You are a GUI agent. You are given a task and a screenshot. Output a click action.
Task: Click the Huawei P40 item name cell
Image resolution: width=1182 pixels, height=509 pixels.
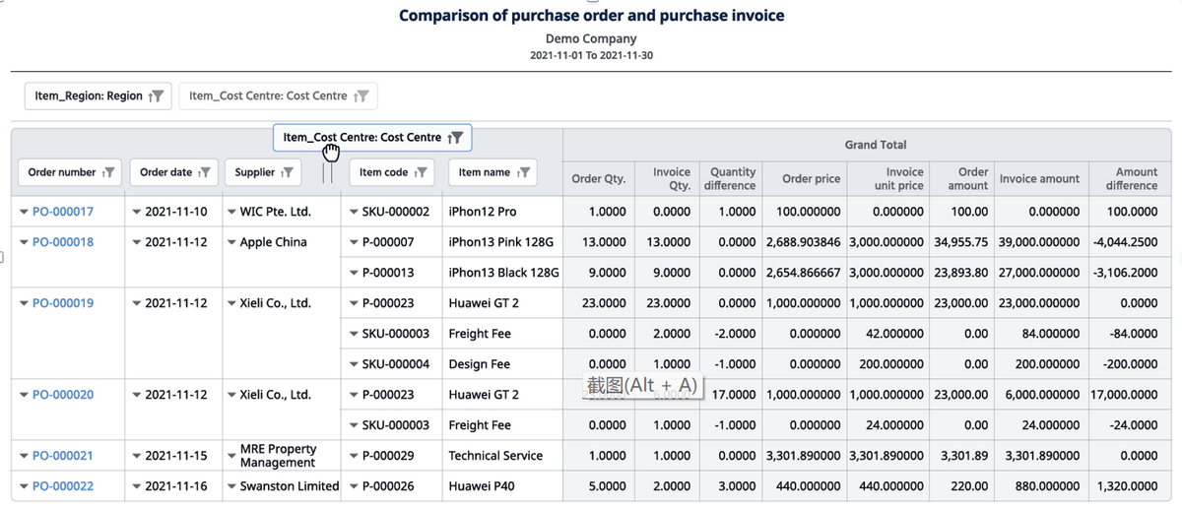(483, 486)
